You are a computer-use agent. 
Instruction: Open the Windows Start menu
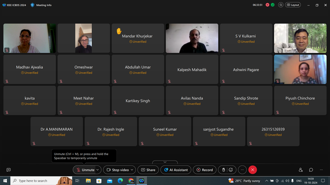tap(5, 180)
